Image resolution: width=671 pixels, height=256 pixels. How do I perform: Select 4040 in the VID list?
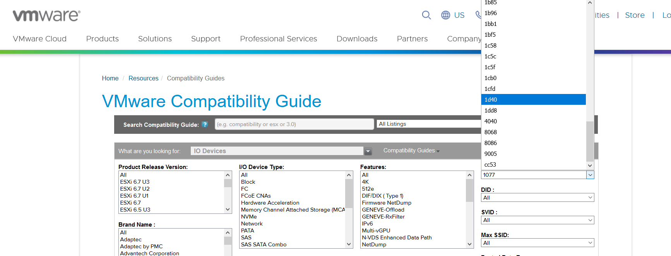(534, 121)
